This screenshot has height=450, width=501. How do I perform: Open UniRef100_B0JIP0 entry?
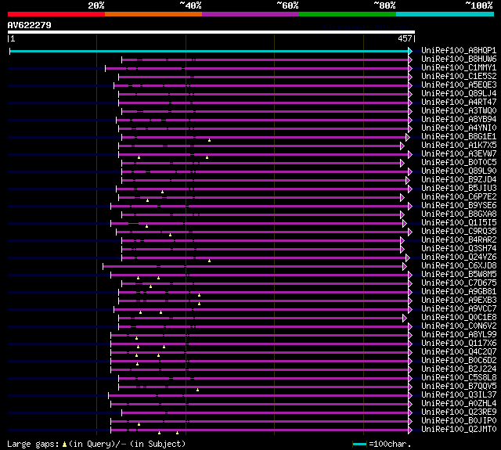tap(459, 421)
